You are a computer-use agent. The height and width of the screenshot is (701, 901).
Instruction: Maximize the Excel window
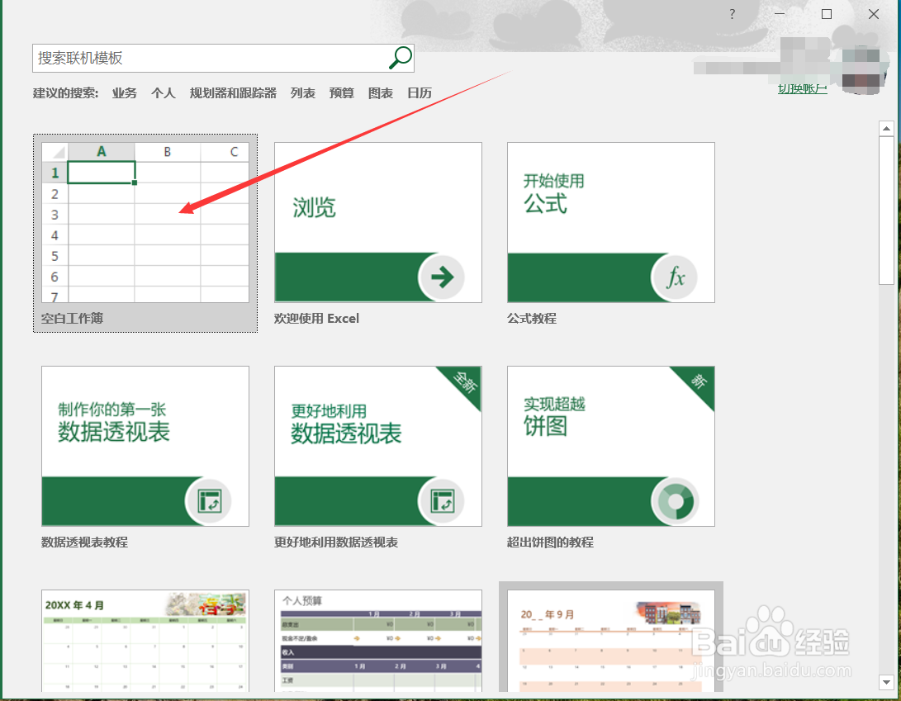(x=827, y=14)
